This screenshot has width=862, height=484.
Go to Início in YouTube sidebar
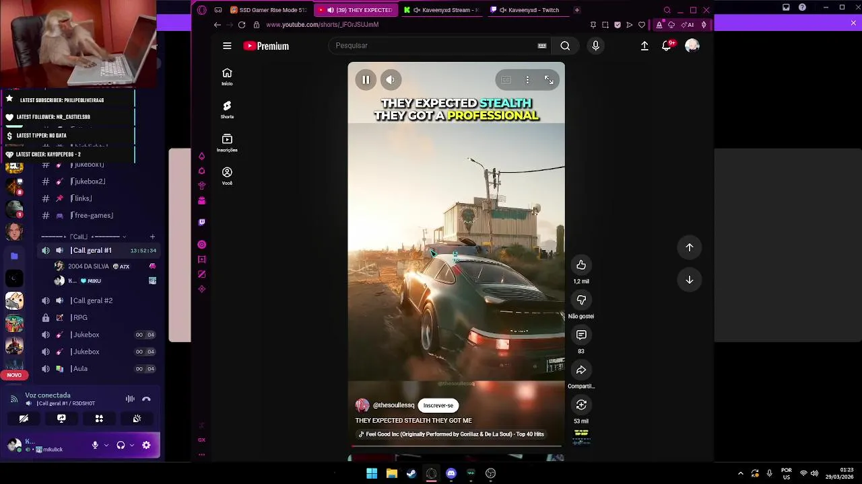227,77
